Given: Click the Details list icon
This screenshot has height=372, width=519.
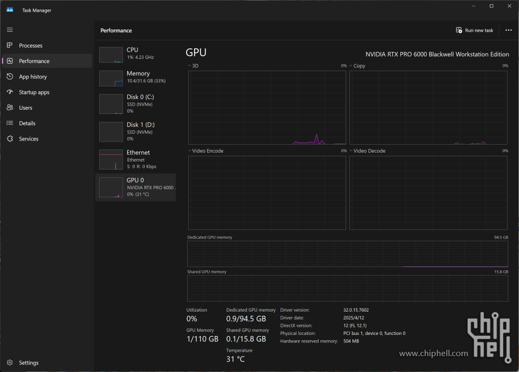Looking at the screenshot, I should (10, 123).
